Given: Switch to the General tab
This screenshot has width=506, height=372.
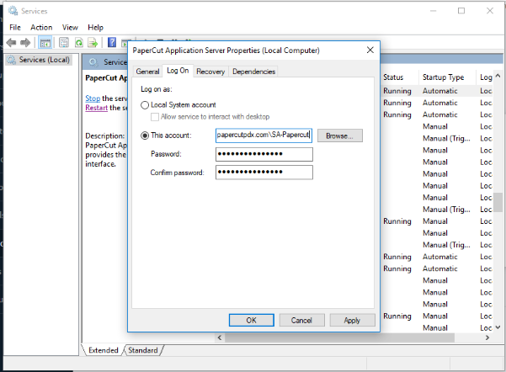Looking at the screenshot, I should pyautogui.click(x=147, y=72).
